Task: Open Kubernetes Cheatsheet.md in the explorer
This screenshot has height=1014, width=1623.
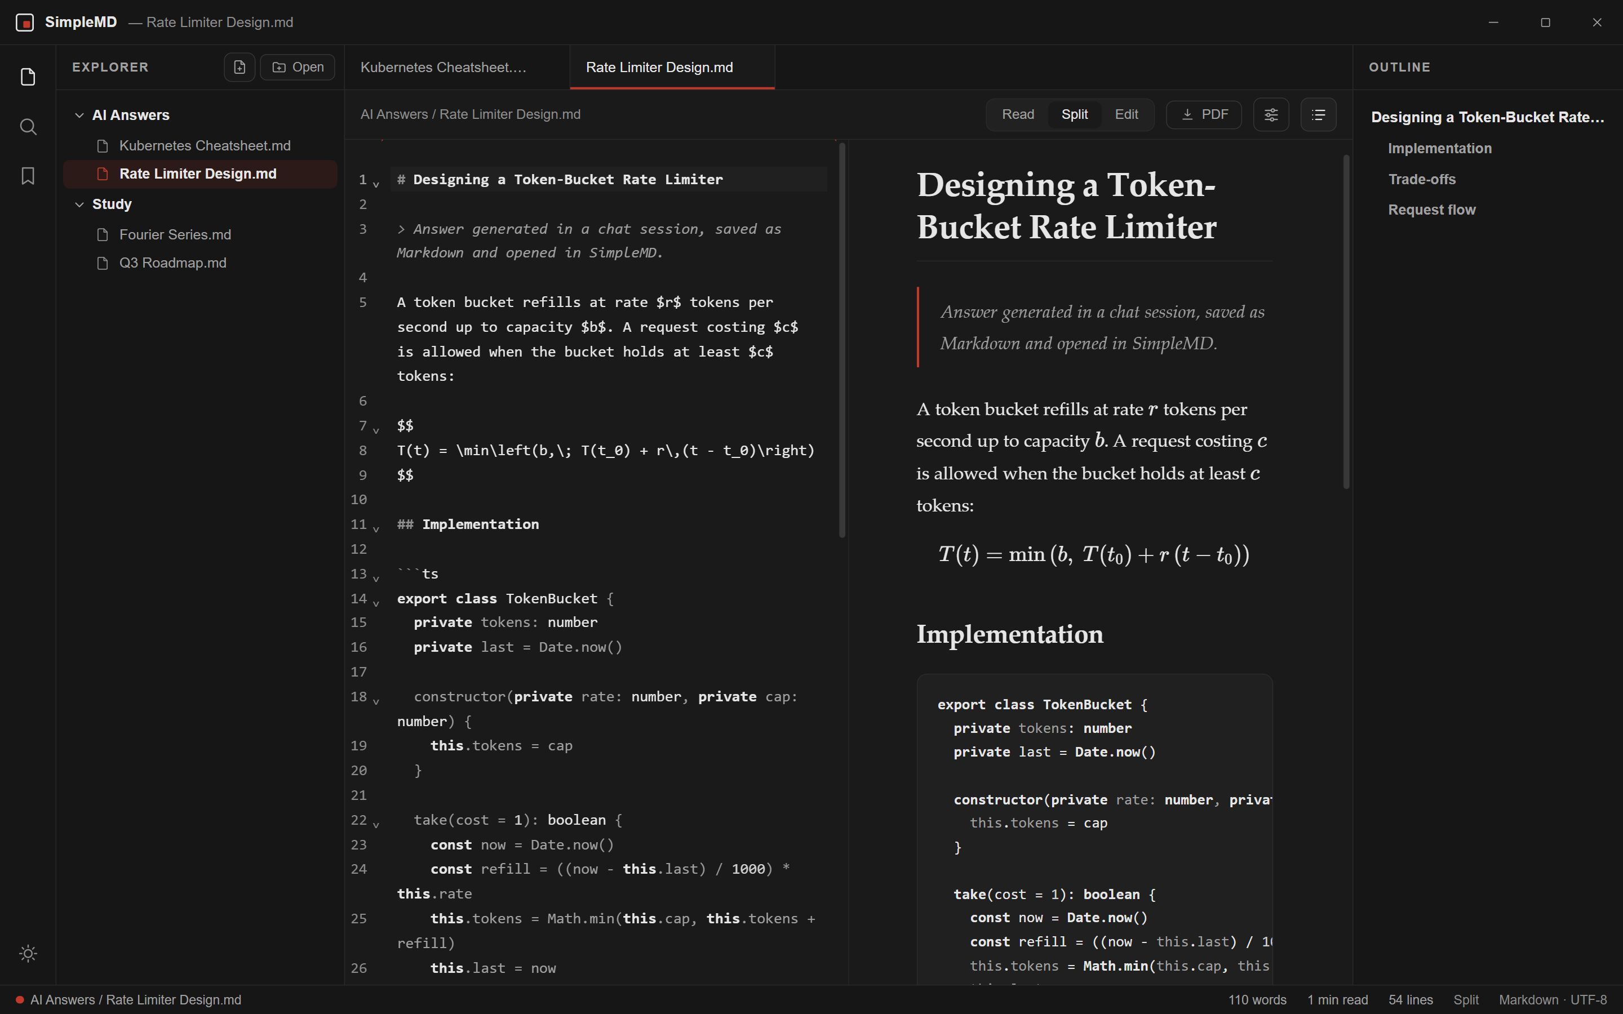Action: pos(200,145)
